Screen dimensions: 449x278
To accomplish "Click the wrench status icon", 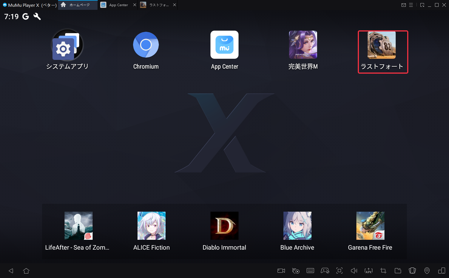I will coord(37,16).
